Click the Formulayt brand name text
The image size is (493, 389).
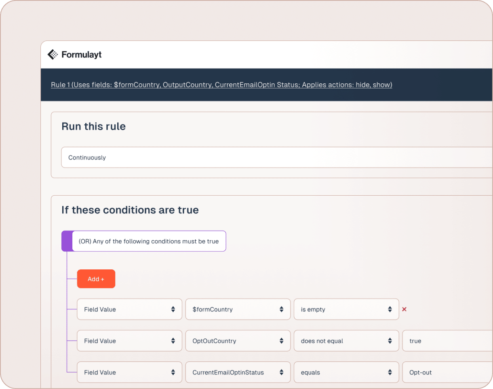pyautogui.click(x=82, y=55)
